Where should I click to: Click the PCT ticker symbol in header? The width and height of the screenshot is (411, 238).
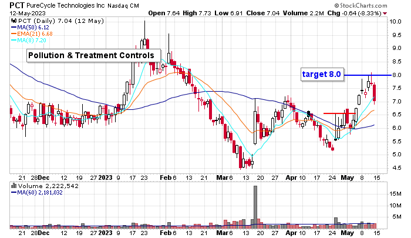[x=16, y=4]
